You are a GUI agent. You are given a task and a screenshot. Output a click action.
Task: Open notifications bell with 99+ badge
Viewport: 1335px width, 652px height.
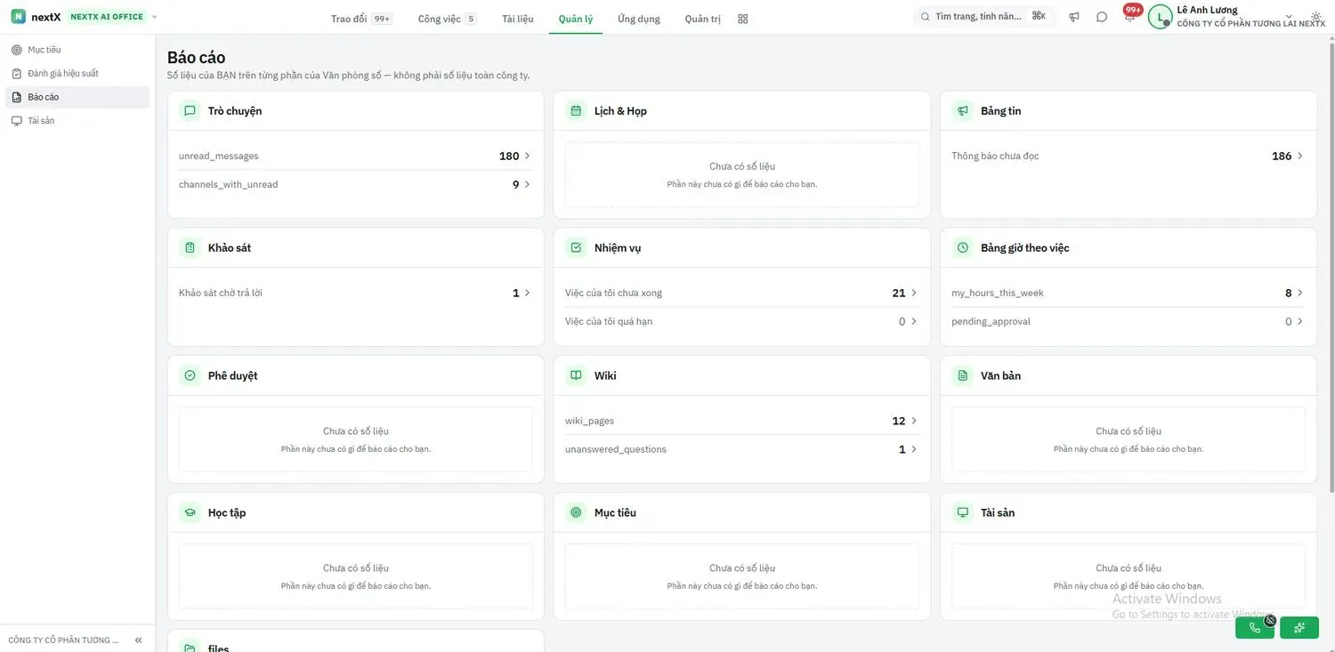click(x=1129, y=16)
